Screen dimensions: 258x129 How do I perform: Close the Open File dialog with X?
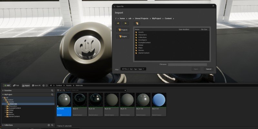click(x=213, y=6)
